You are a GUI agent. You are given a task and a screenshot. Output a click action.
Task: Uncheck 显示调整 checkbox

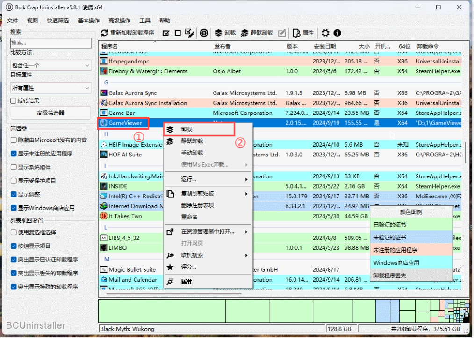point(14,194)
